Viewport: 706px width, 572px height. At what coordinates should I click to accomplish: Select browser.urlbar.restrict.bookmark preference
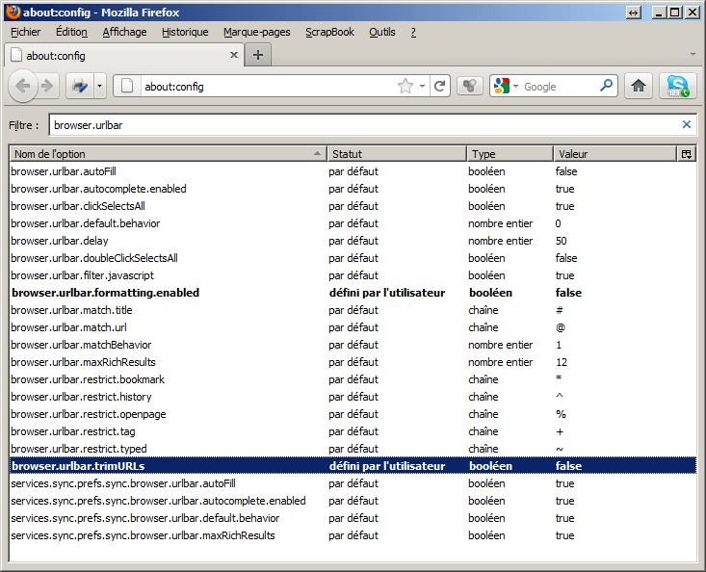pos(353,379)
